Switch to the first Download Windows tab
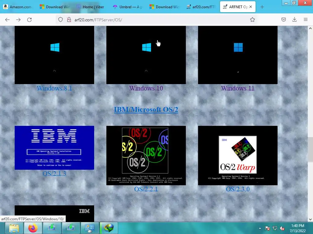 point(54,7)
